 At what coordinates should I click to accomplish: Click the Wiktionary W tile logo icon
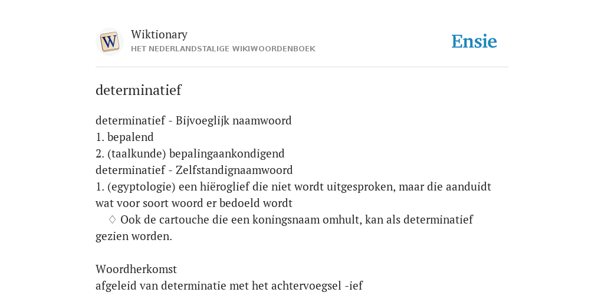pos(109,42)
